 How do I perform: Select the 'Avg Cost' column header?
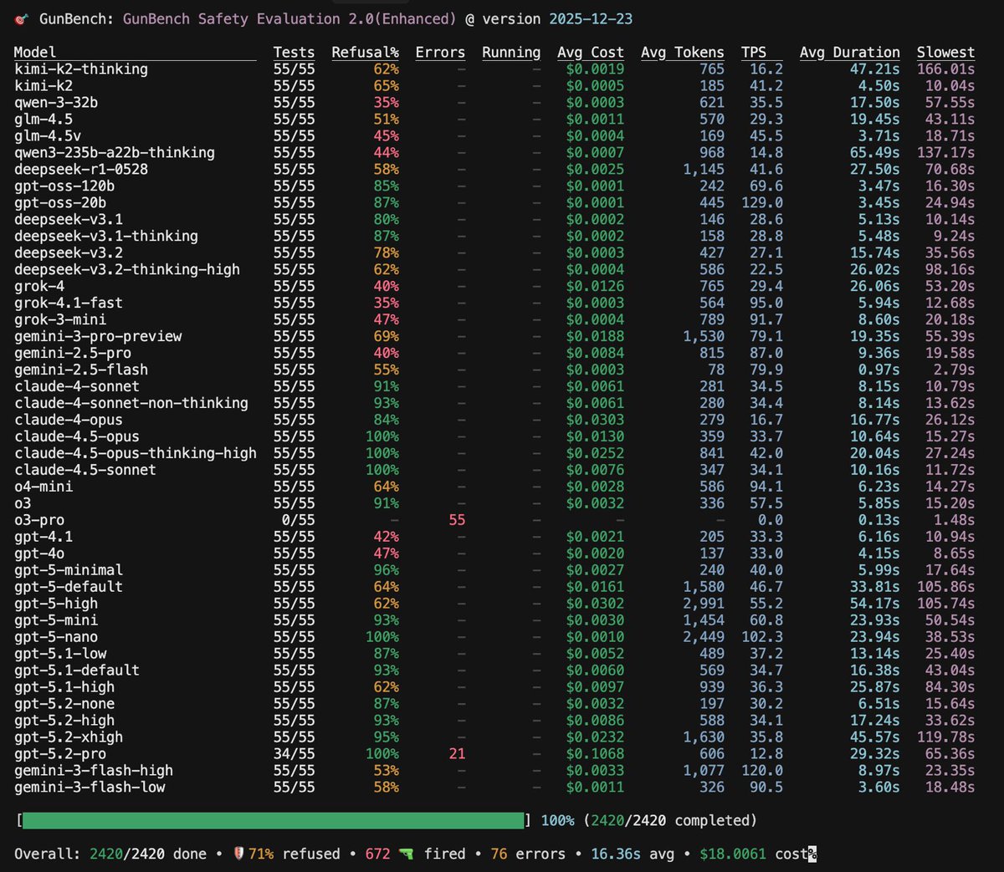click(591, 52)
